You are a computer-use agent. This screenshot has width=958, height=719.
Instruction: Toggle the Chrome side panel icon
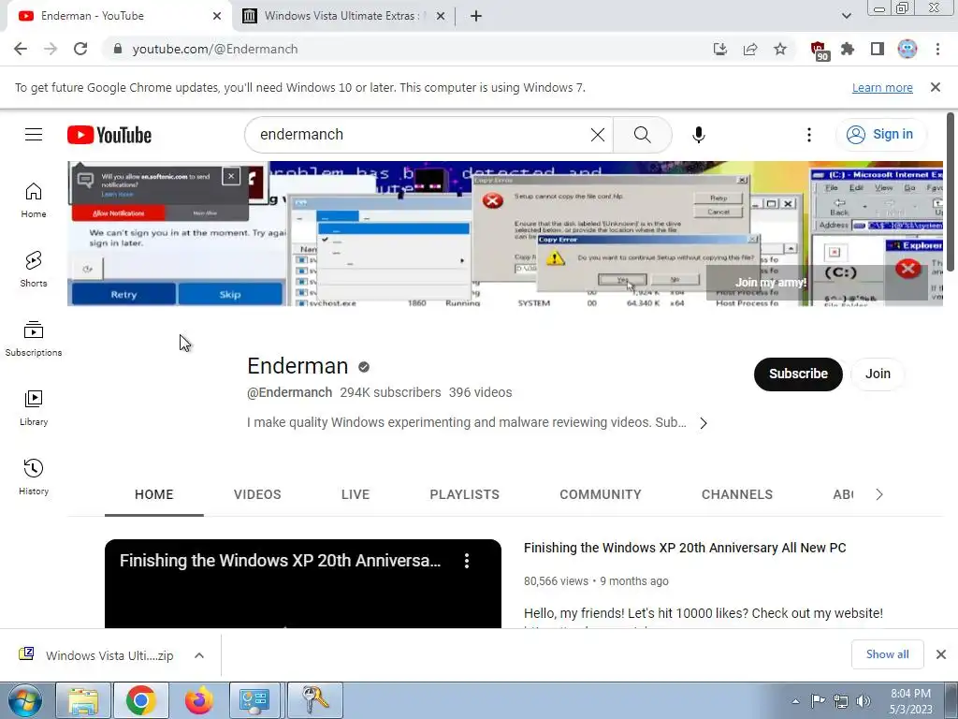coord(878,49)
